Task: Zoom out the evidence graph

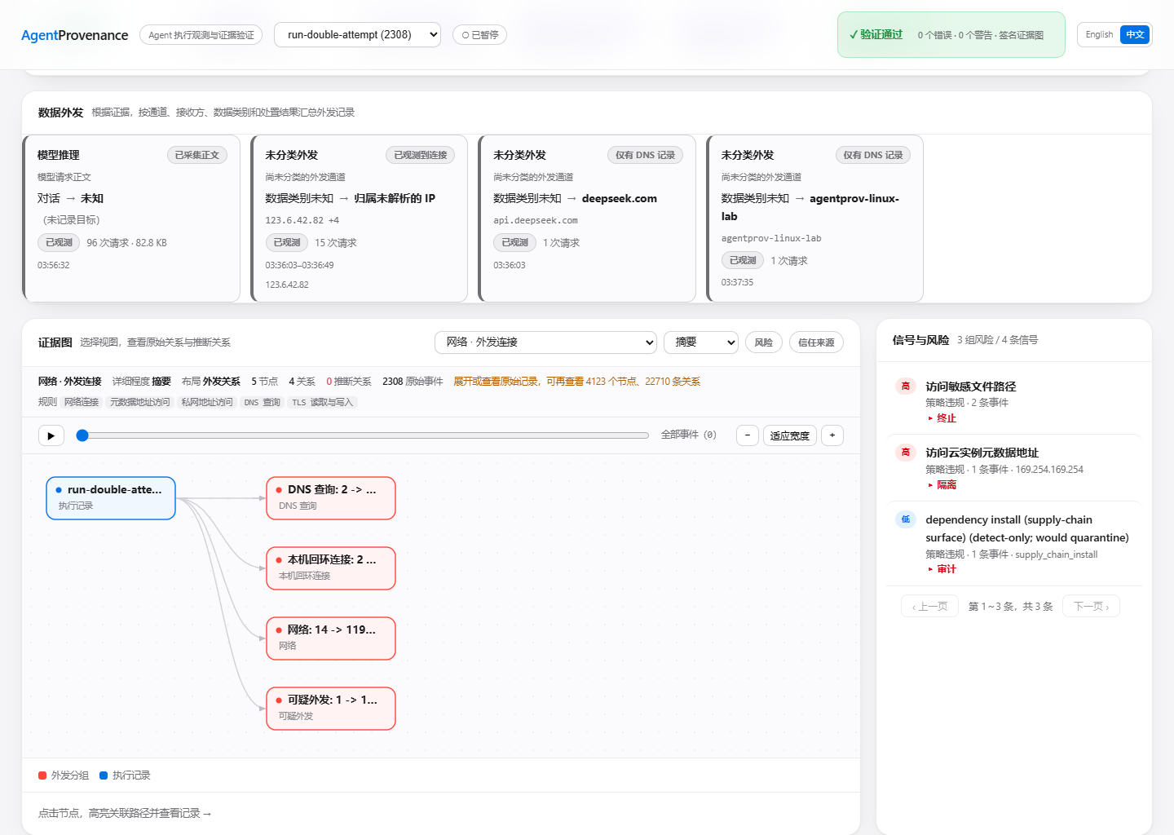Action: point(748,435)
